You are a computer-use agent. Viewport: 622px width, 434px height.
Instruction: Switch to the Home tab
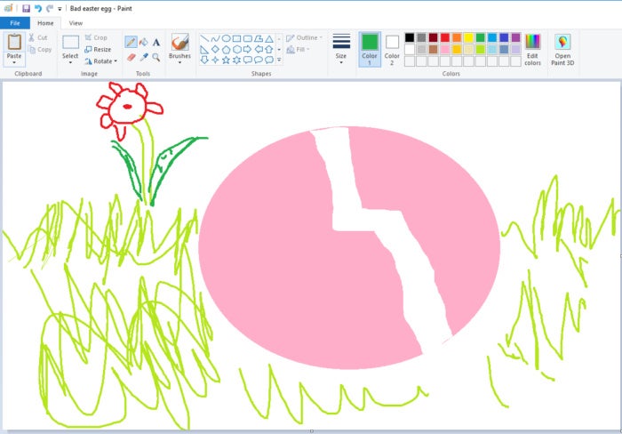(x=45, y=23)
